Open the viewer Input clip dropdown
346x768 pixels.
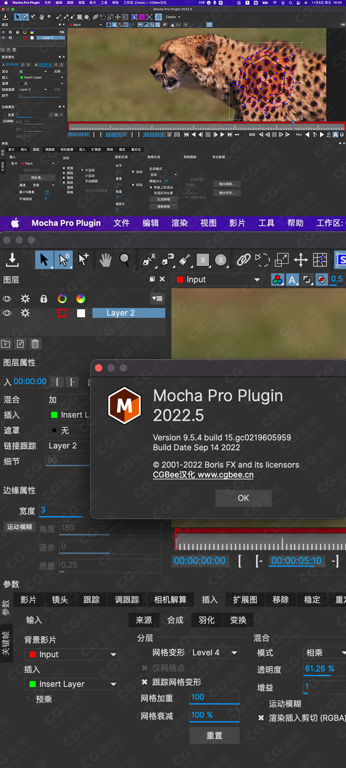pos(217,280)
